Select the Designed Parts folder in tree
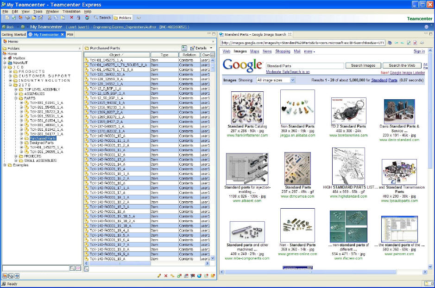Screen dimensions: 435x288 [42, 143]
